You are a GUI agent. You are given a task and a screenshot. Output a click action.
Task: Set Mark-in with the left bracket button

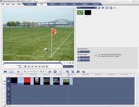64,63
